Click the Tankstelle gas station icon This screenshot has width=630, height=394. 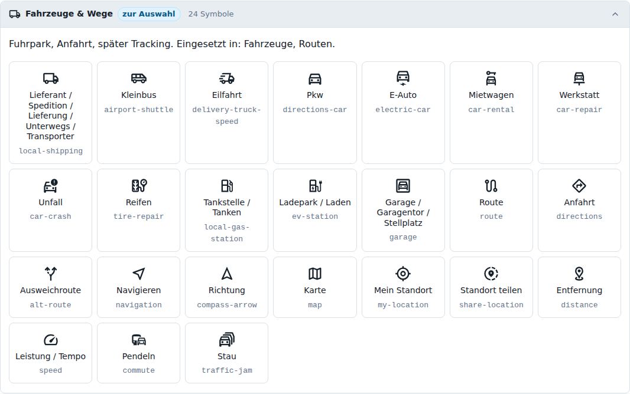(x=226, y=186)
